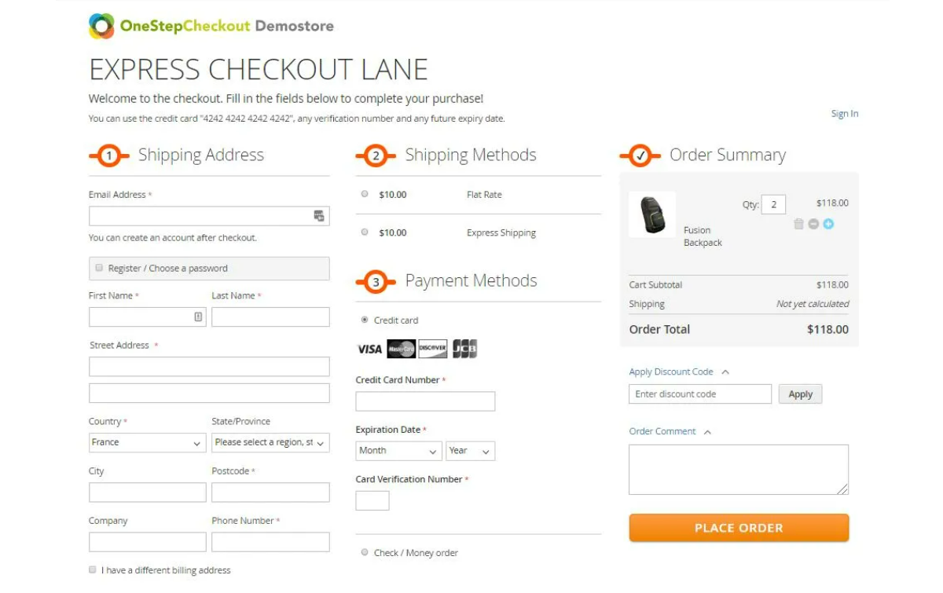This screenshot has width=943, height=593.
Task: Click the JCB card icon
Action: [x=464, y=349]
